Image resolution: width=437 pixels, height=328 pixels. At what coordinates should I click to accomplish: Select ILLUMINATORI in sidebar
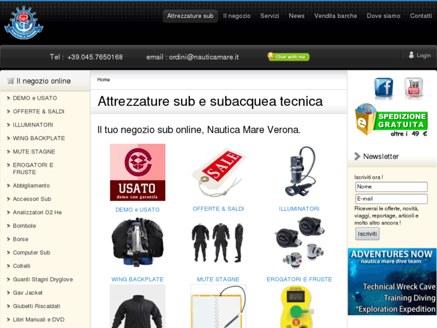pyautogui.click(x=33, y=125)
